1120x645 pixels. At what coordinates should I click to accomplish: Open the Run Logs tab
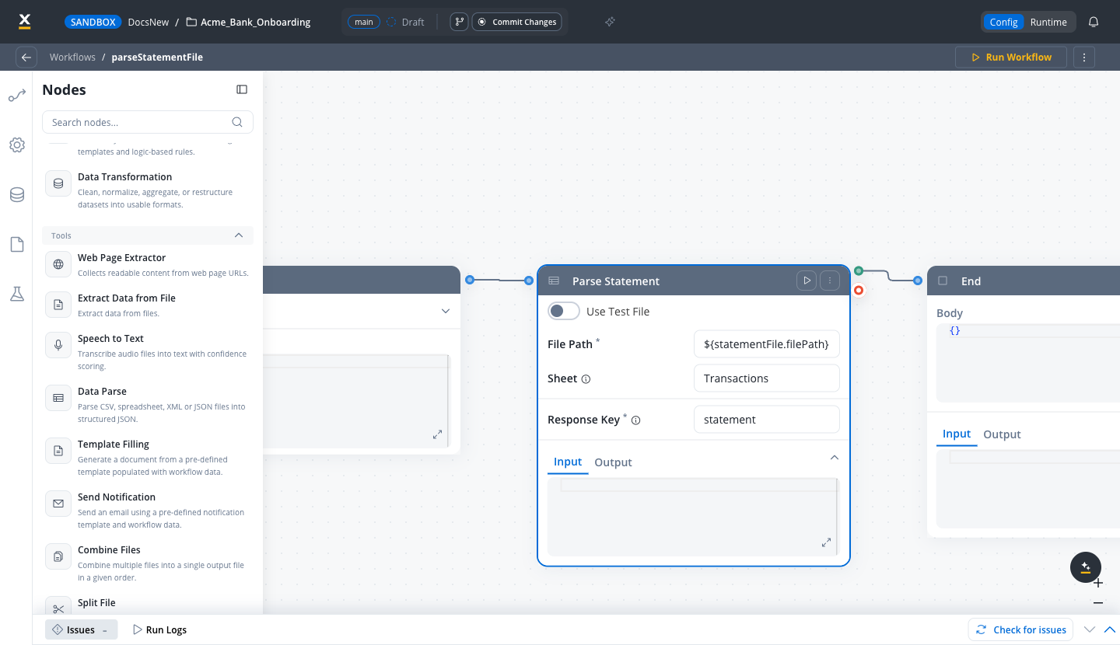[x=159, y=629]
